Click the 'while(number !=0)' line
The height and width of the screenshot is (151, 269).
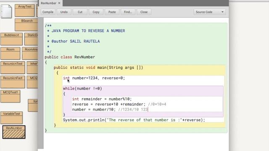pyautogui.click(x=82, y=89)
